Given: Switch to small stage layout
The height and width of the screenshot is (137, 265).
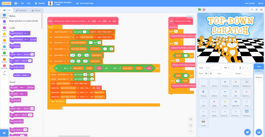Looking at the screenshot, I should pyautogui.click(x=252, y=10).
